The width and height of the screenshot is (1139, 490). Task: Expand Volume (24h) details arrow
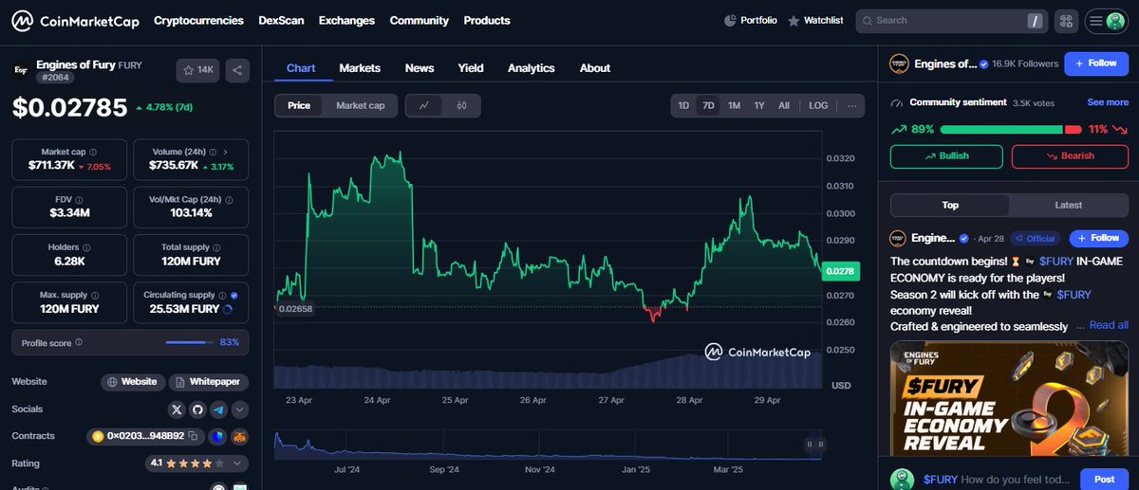224,152
